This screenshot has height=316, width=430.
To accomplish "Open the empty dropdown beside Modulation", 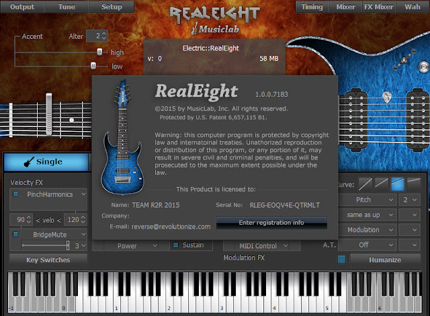I will [409, 230].
